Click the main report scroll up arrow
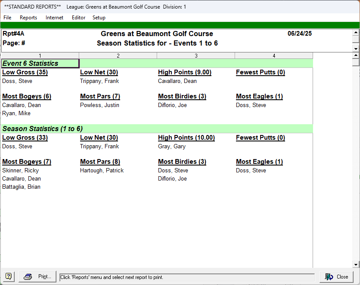This screenshot has height=285, width=360. (x=356, y=56)
